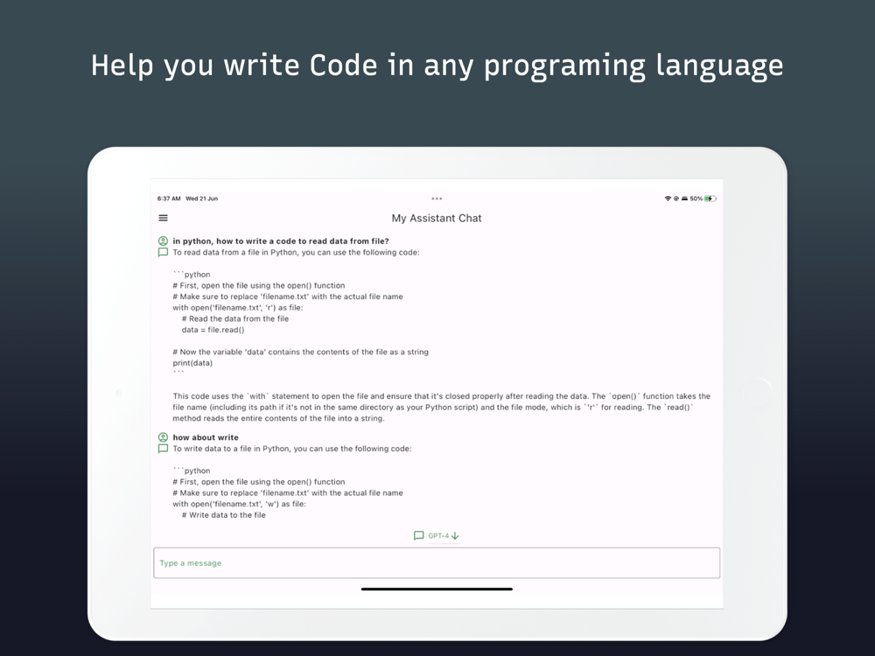The height and width of the screenshot is (656, 875).
Task: Click the 'Wed 21 Jun' date in status bar
Action: coord(201,199)
